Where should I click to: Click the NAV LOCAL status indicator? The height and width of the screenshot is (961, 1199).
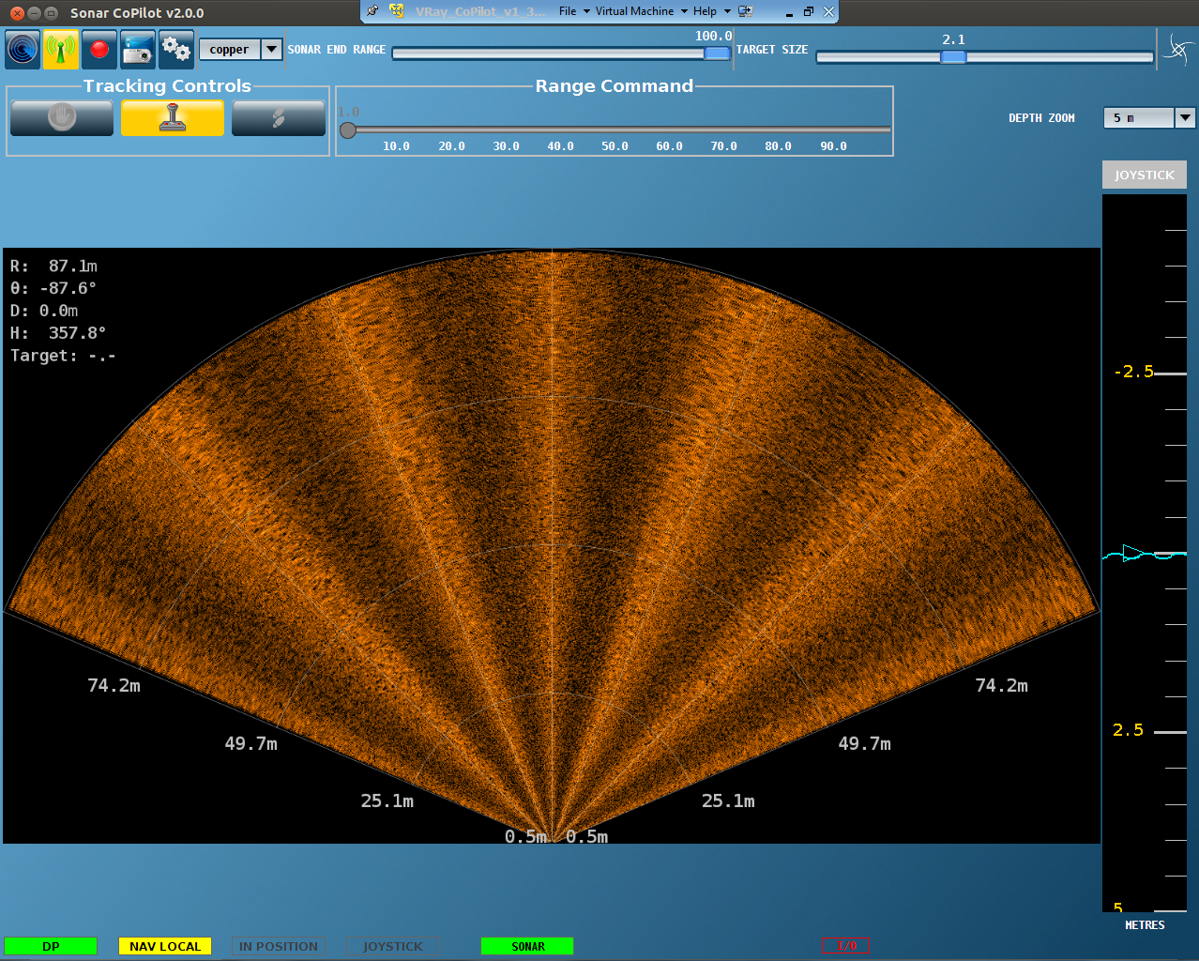165,946
